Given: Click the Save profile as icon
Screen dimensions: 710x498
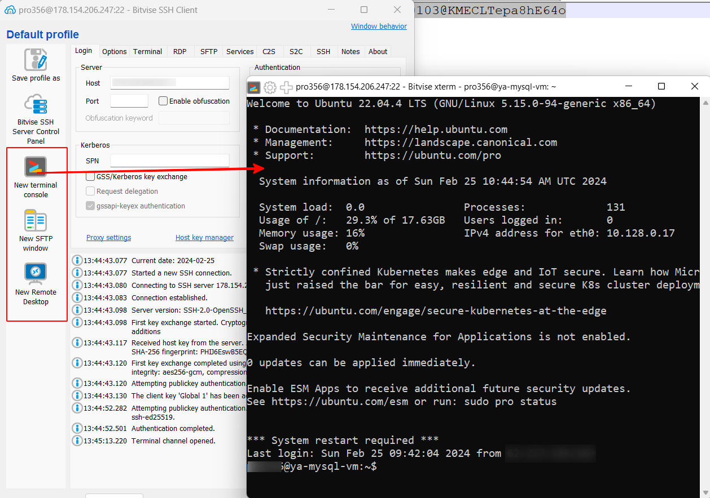Looking at the screenshot, I should click(36, 60).
